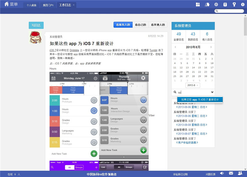Open the post title 如果这些 app 为 iOS 7 重新设计
247x177 pixels.
point(82,43)
